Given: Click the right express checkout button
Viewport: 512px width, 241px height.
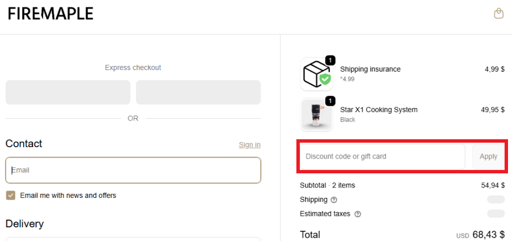Looking at the screenshot, I should [x=198, y=92].
